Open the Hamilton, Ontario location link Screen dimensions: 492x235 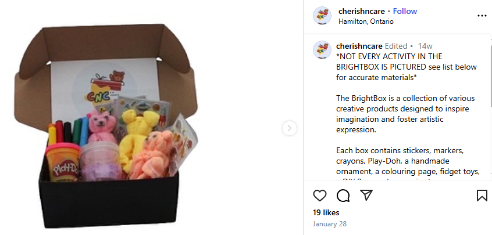366,21
